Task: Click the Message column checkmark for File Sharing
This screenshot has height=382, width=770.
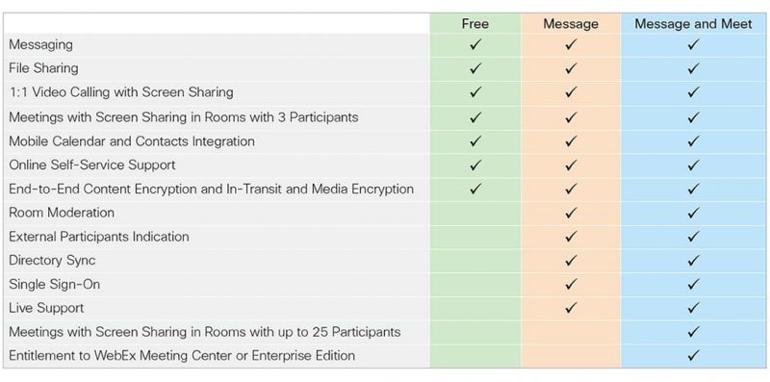Action: click(x=570, y=68)
